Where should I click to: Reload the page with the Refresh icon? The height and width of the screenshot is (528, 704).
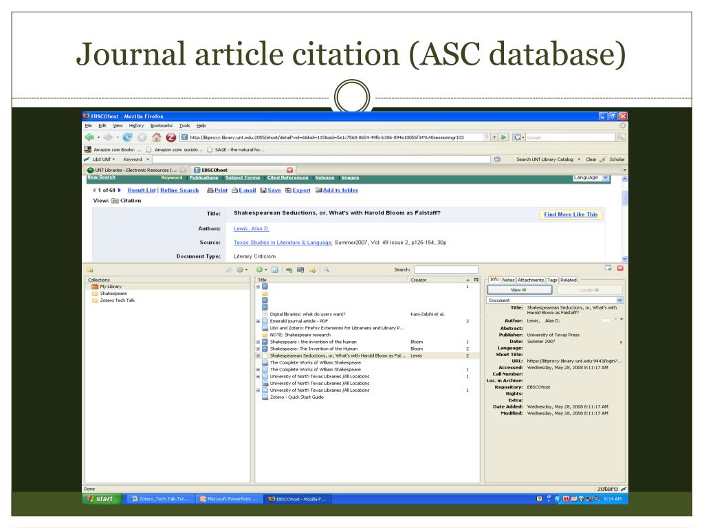(127, 137)
